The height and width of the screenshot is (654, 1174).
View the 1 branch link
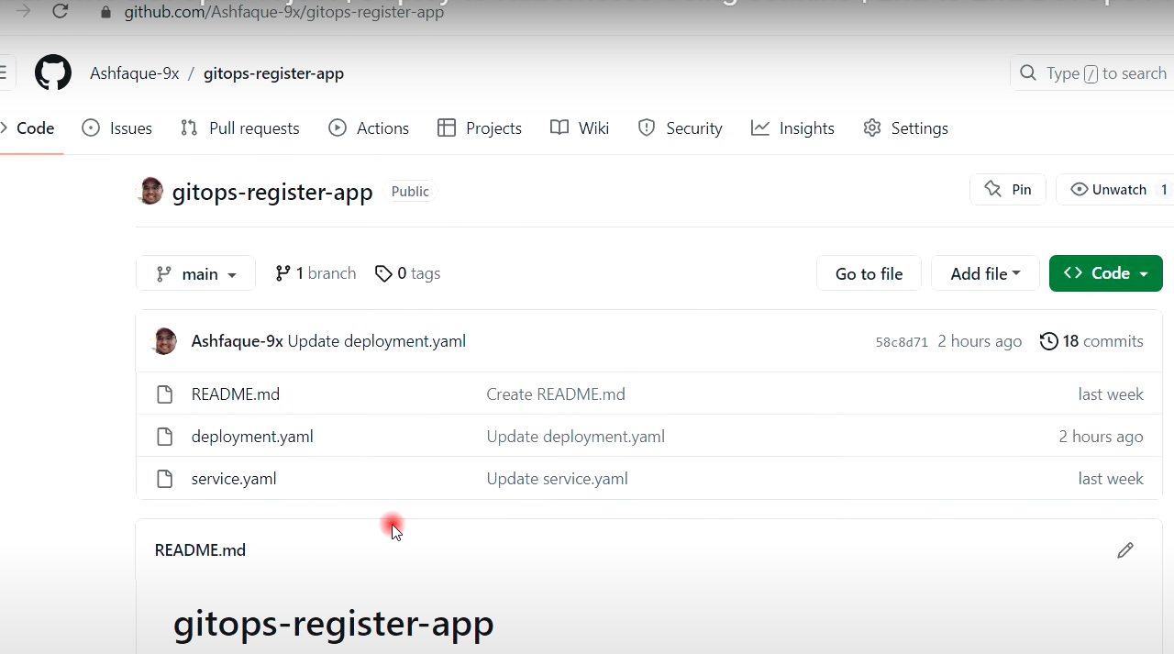[x=316, y=273]
